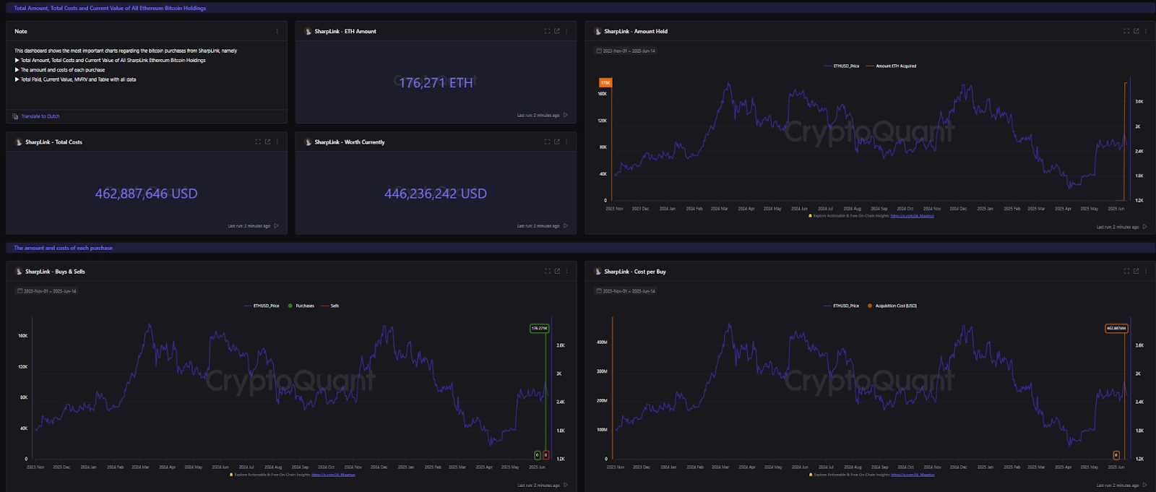Toggle Amount ETH Acquired series in legend
Viewport: 1156px width, 492px height.
click(892, 66)
